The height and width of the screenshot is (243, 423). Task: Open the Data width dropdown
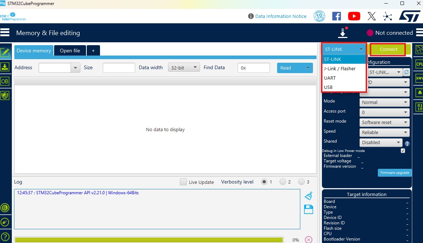(x=184, y=67)
